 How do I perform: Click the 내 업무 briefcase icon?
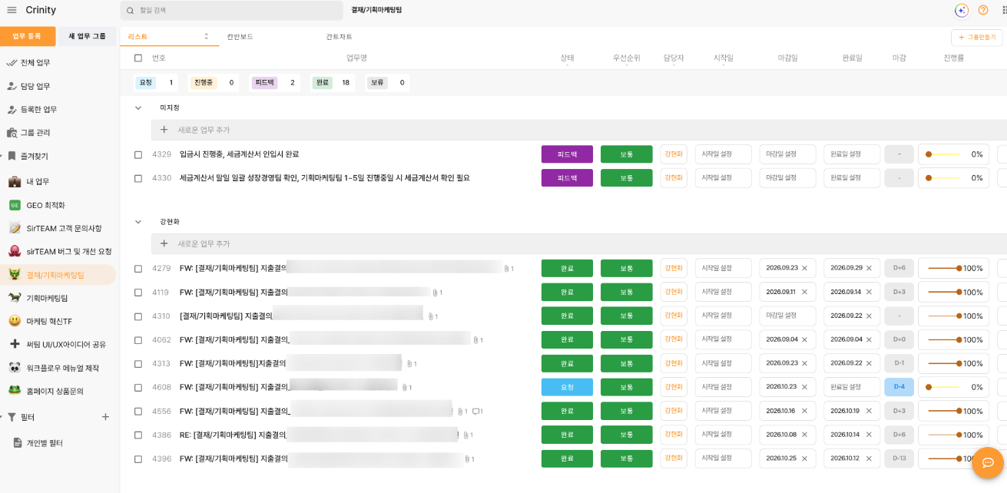click(15, 181)
